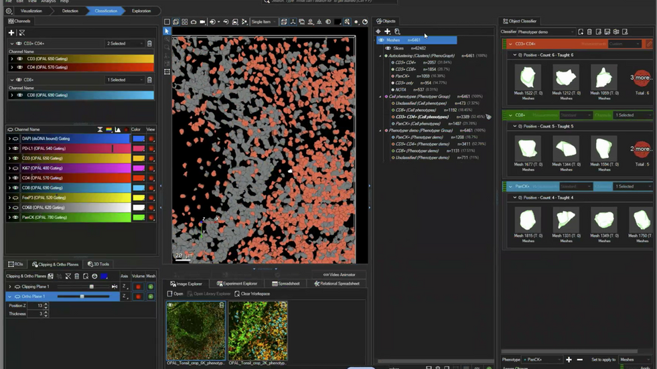Image resolution: width=657 pixels, height=369 pixels.
Task: Open the Single Item selection dropdown
Action: pos(264,22)
